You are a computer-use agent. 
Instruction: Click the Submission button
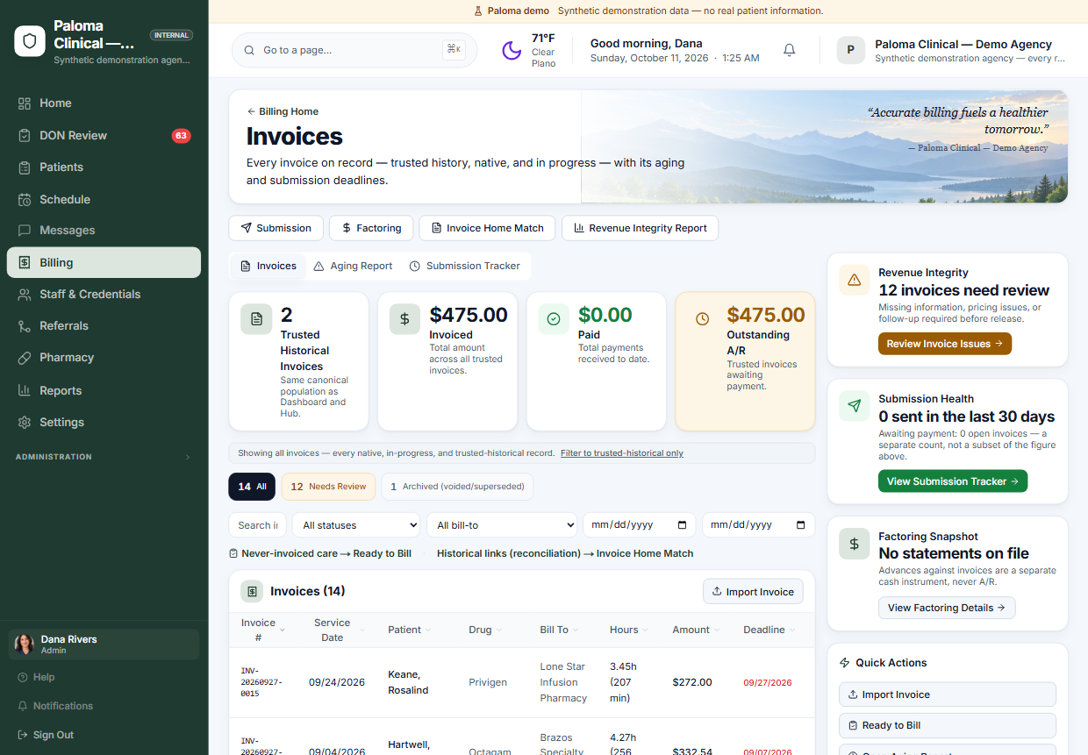(x=276, y=228)
